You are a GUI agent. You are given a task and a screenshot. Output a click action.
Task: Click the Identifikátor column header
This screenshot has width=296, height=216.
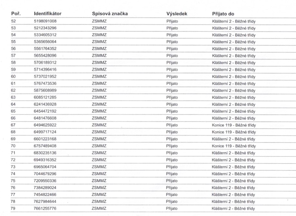48,14
